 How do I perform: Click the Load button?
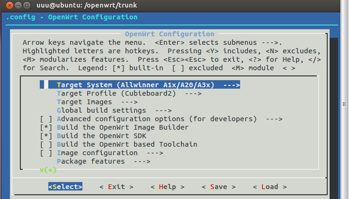click(270, 187)
